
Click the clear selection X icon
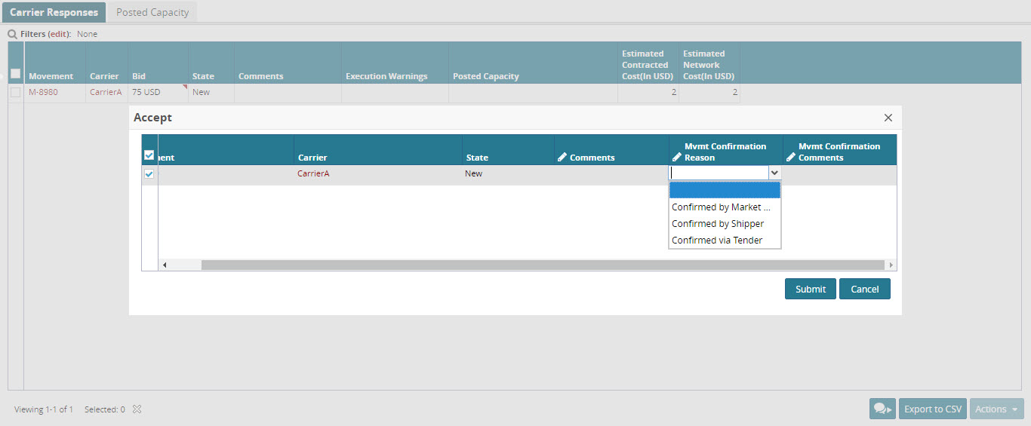[137, 409]
